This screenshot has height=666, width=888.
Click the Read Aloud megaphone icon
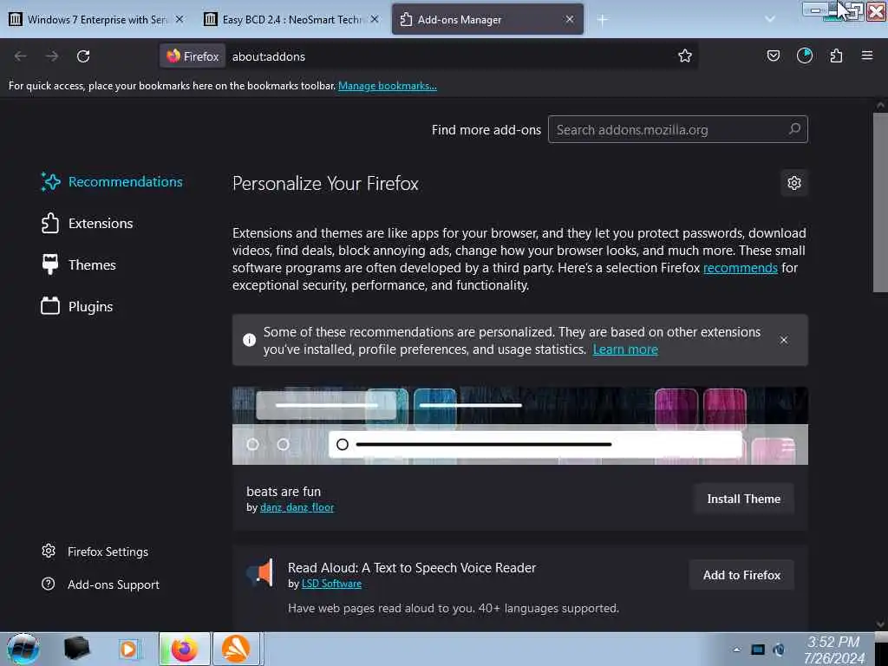[x=260, y=572]
